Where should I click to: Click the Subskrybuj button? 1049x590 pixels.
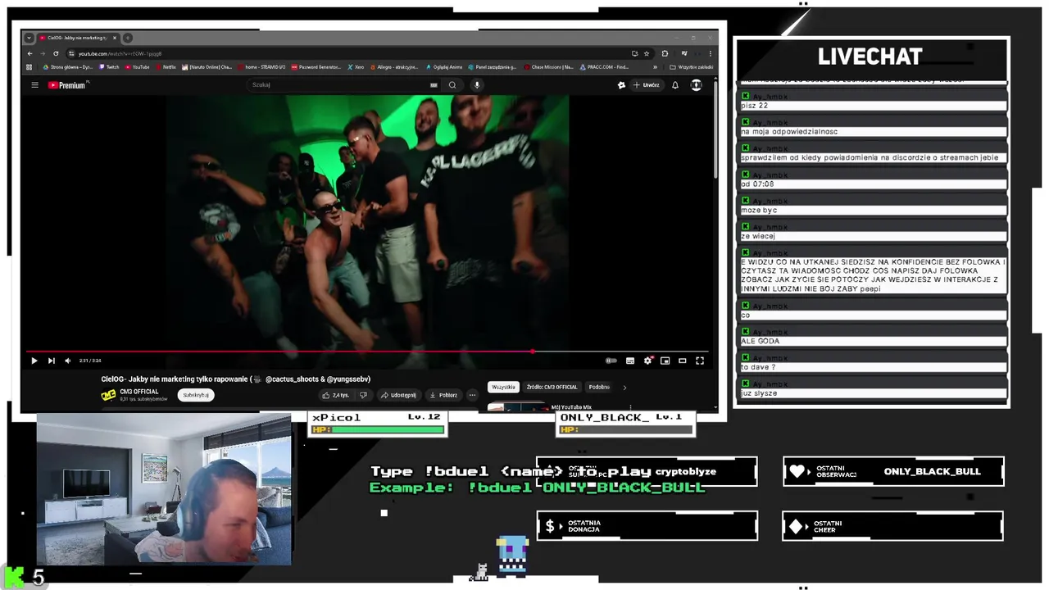[x=196, y=395]
